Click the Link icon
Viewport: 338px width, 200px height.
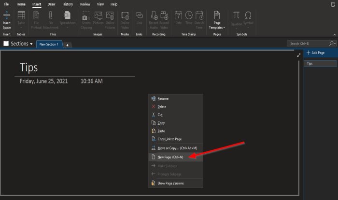pos(139,15)
